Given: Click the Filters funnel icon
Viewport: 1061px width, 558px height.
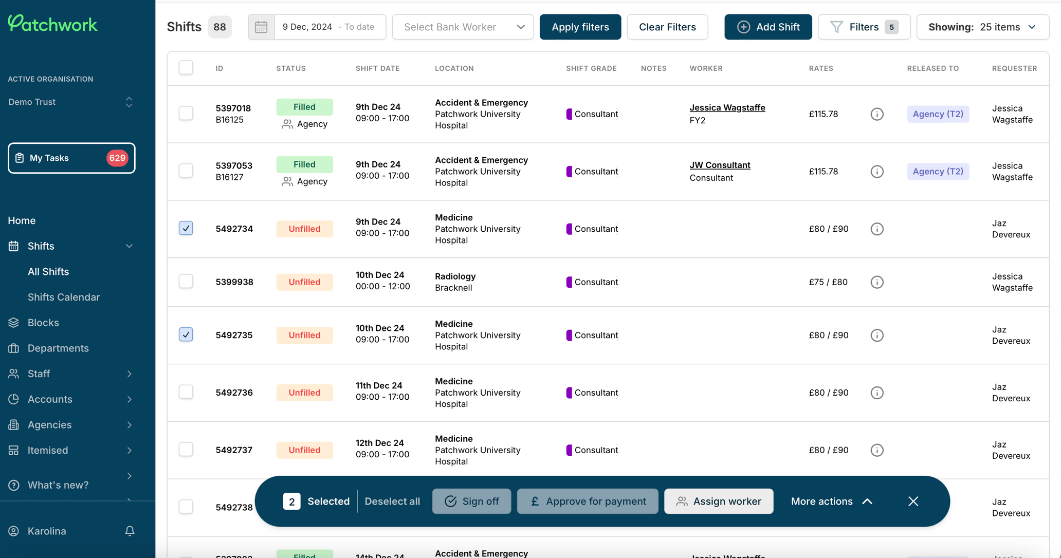Looking at the screenshot, I should (x=837, y=27).
